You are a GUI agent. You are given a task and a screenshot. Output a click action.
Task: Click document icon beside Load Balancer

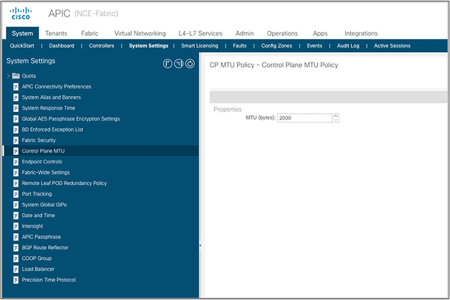tap(16, 270)
